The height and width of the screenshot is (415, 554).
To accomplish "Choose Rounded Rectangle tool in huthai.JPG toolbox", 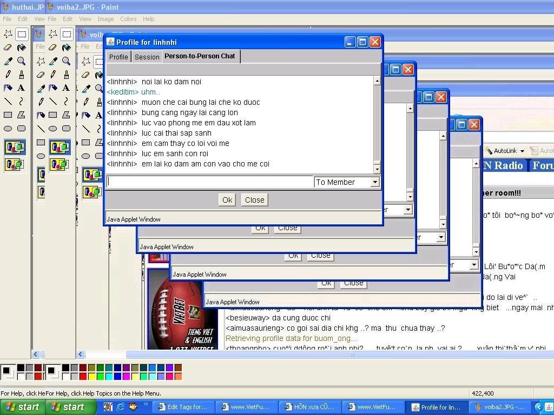I will click(x=22, y=129).
